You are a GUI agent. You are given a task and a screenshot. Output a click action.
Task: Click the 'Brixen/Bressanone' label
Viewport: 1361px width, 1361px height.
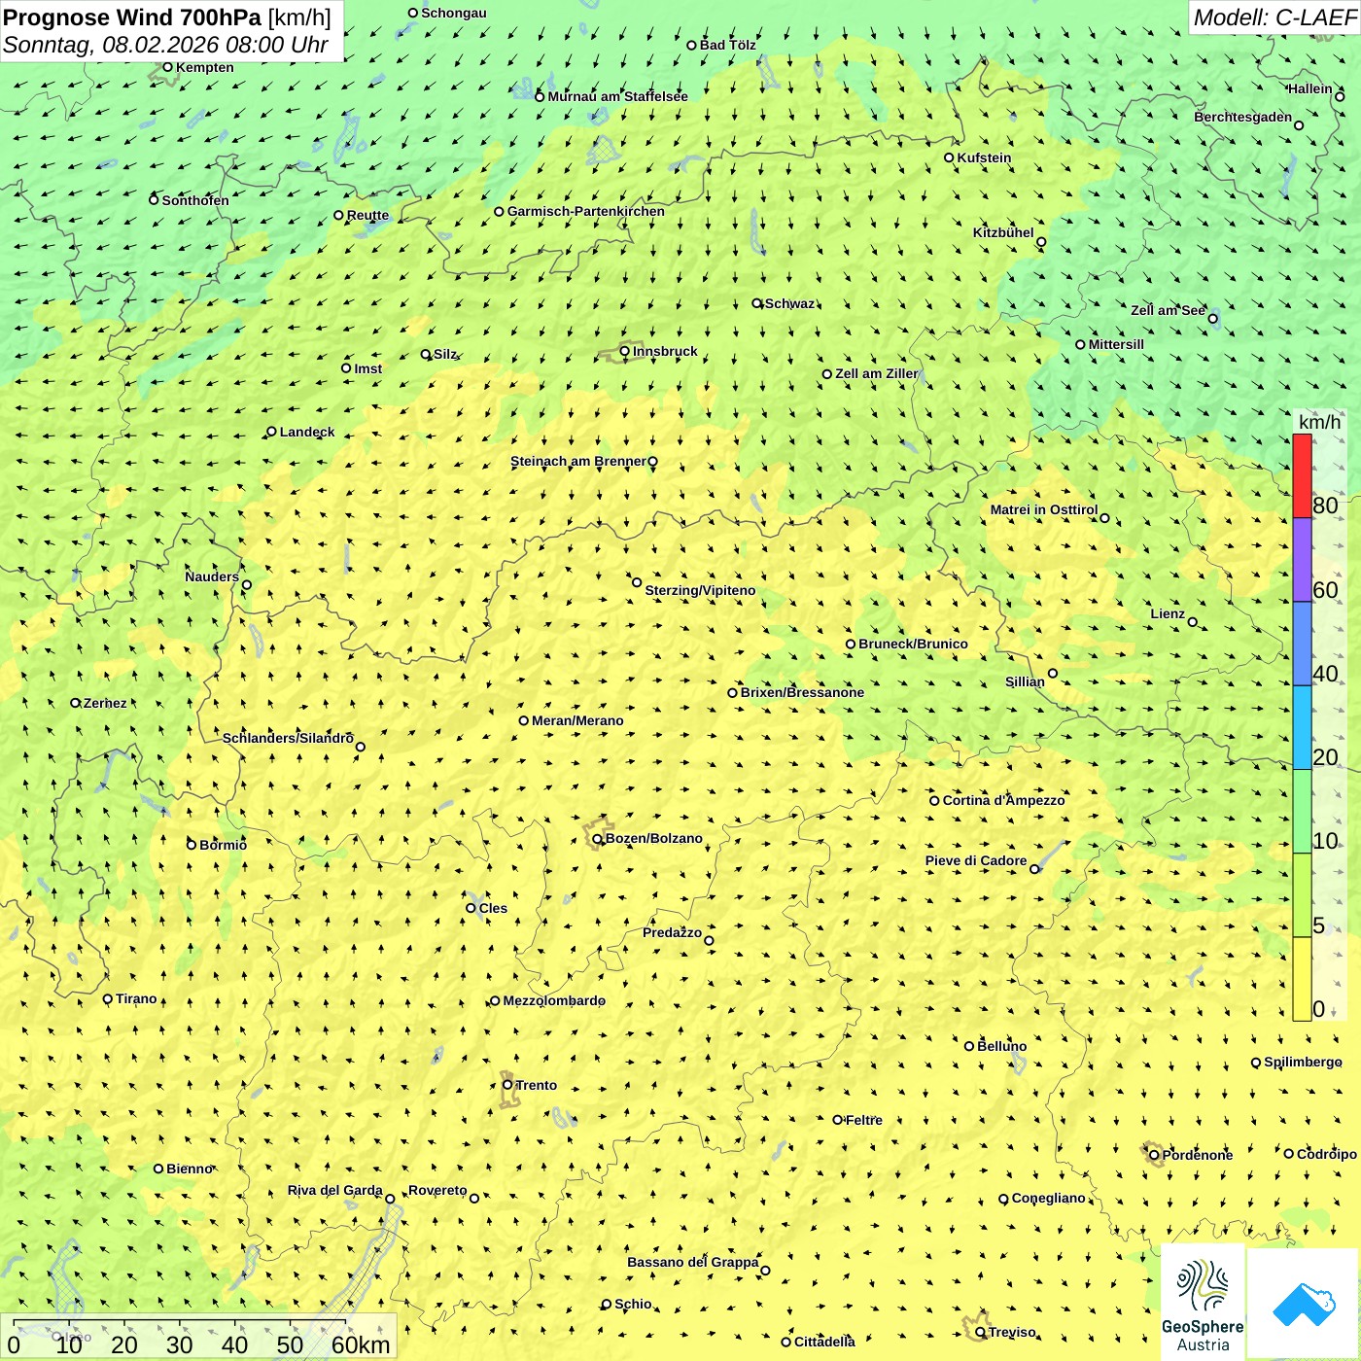[x=802, y=692]
